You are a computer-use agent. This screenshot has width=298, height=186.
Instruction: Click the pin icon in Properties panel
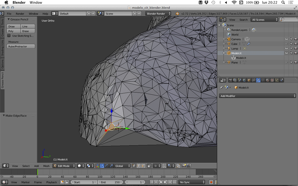pyautogui.click(x=221, y=87)
